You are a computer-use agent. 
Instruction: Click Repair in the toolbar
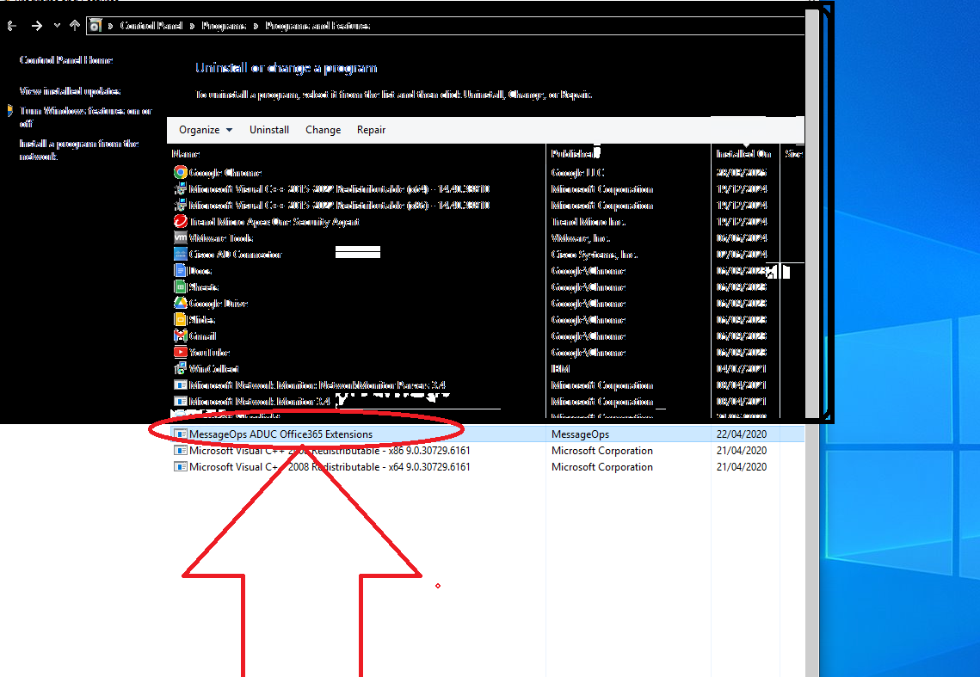pos(371,130)
